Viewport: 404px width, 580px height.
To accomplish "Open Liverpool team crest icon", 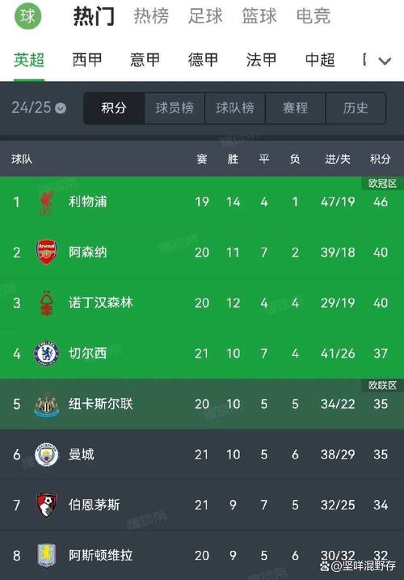I will pos(47,202).
